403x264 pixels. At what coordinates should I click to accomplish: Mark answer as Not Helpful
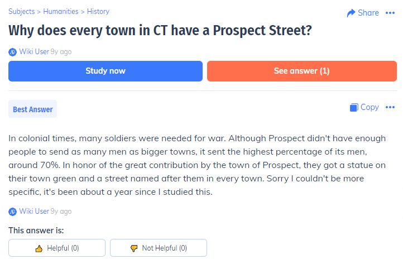tap(159, 248)
